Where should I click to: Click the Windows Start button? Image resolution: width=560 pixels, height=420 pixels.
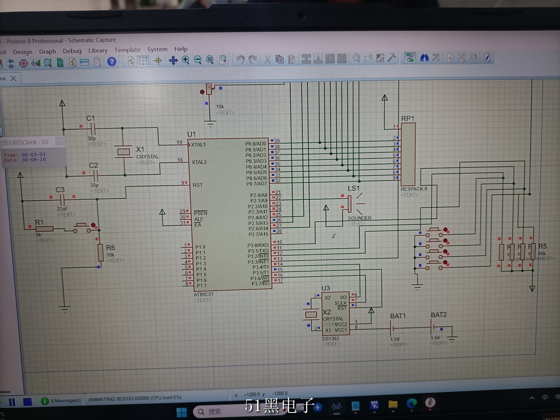pos(182,412)
